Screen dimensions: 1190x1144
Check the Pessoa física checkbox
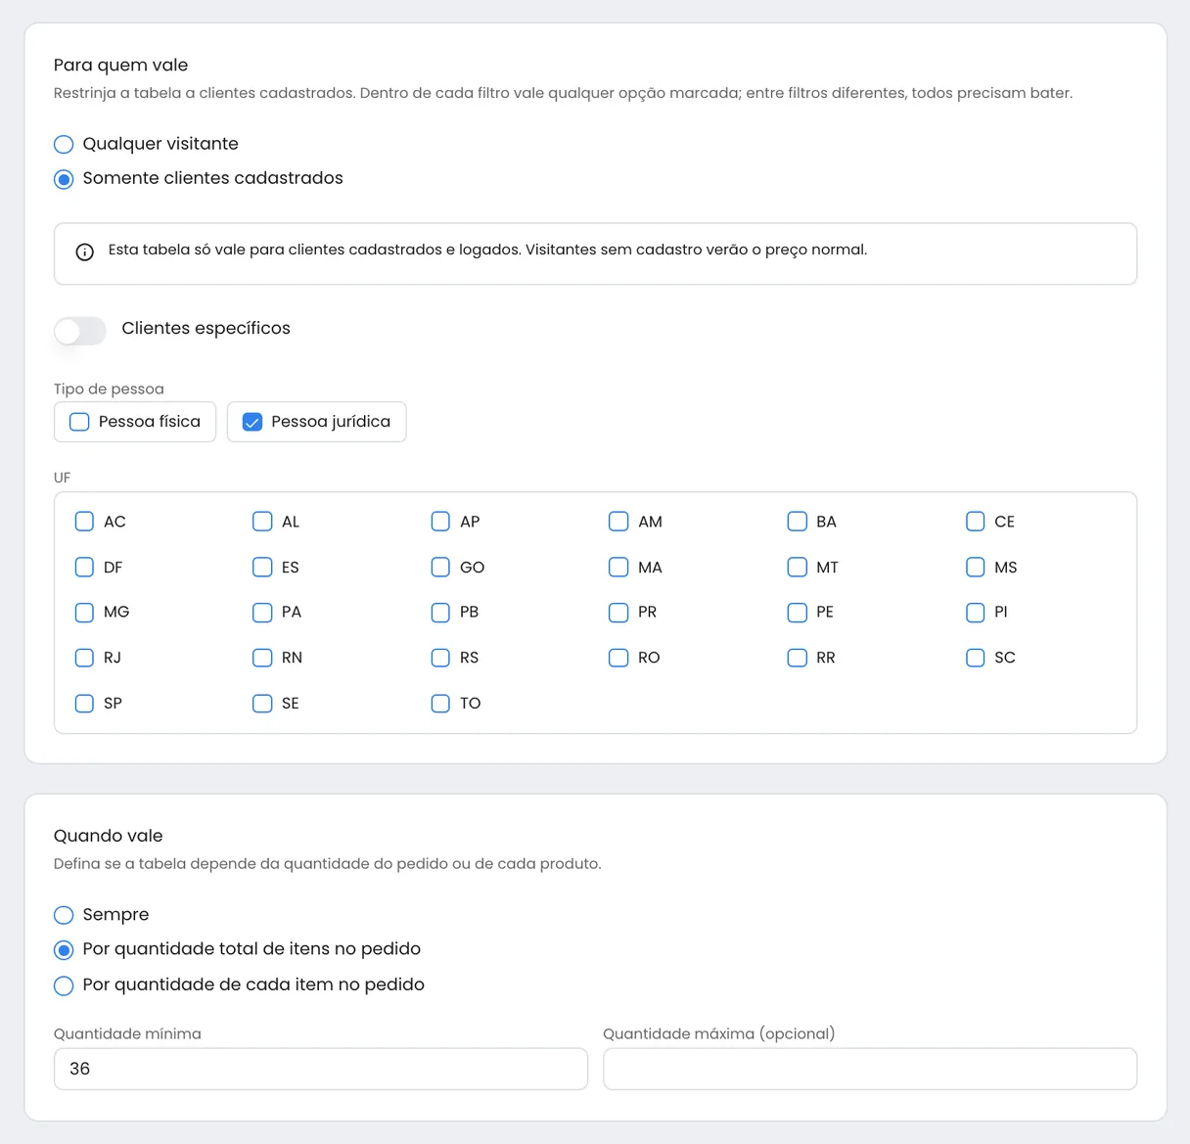[x=79, y=422]
